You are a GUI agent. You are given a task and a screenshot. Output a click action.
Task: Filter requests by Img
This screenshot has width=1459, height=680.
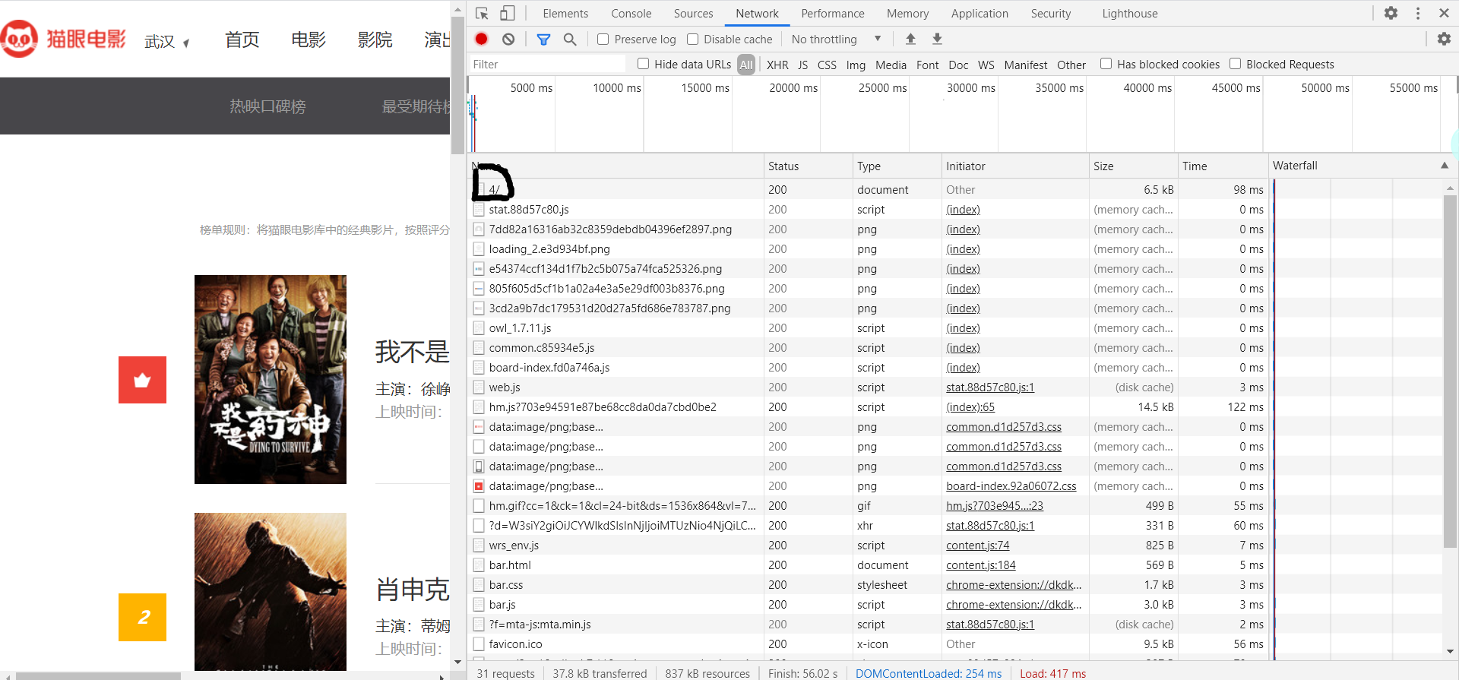point(856,65)
